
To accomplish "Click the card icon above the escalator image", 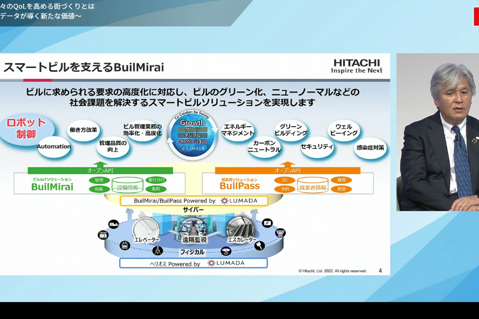I will 267,223.
